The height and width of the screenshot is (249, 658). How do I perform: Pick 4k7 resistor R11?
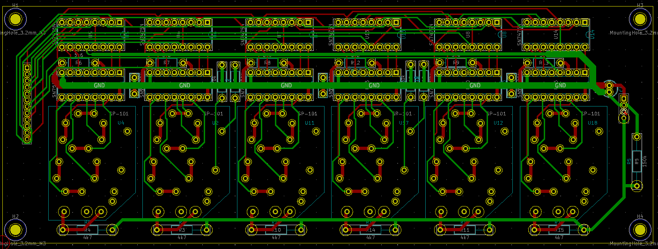(x=465, y=230)
